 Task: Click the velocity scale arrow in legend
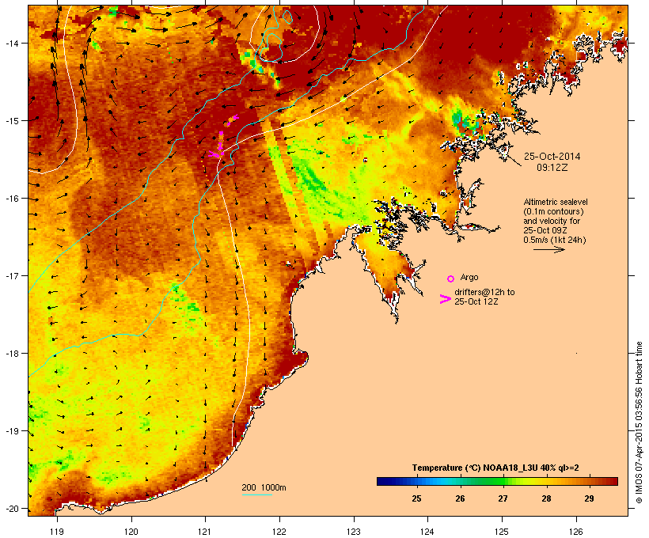(548, 249)
